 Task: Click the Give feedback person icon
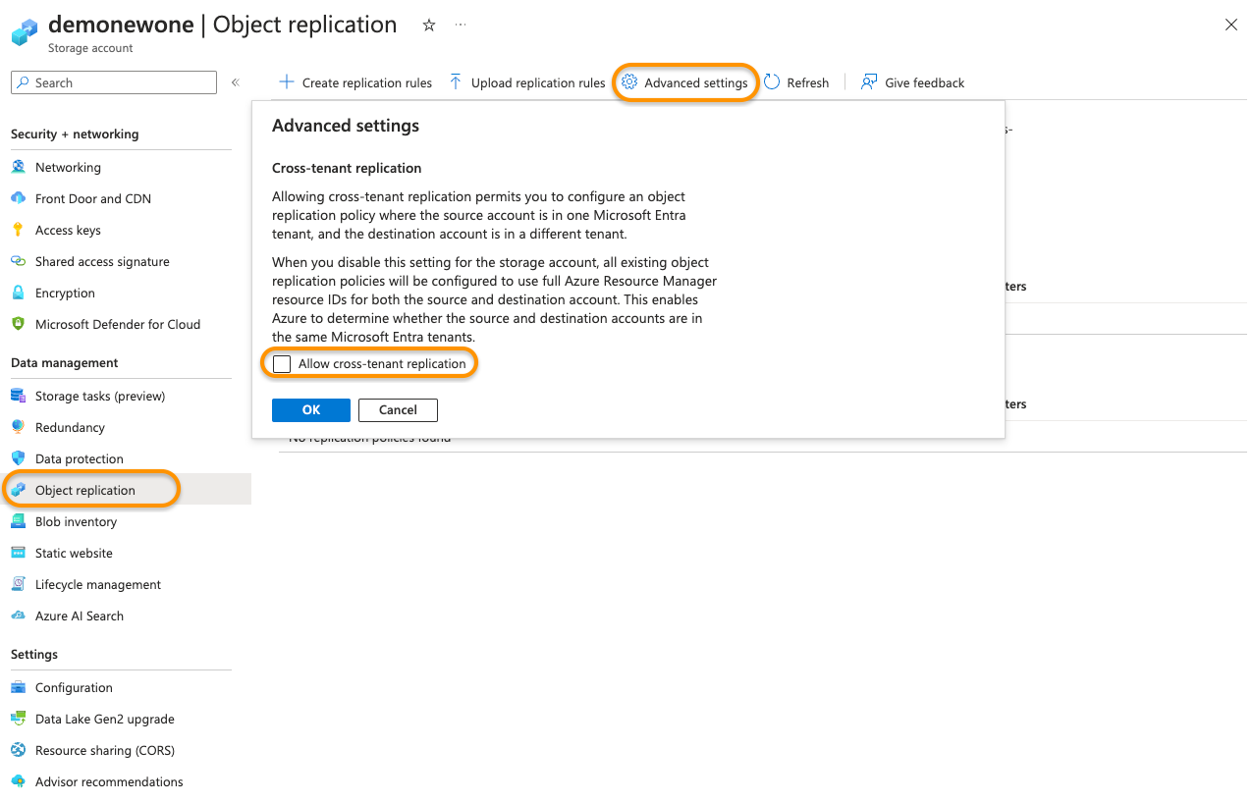pos(869,82)
